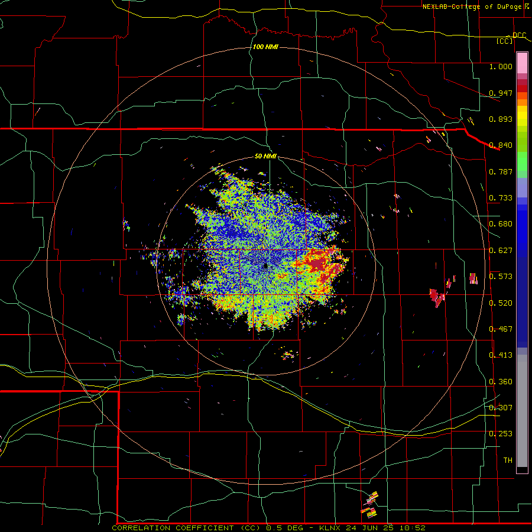This screenshot has height=532, width=532.
Task: Click the 0.733 scale value
Action: point(501,197)
